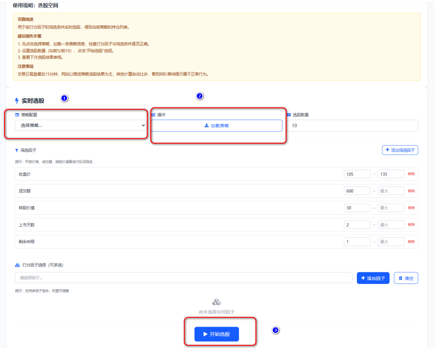
Task: Click the 建议操作步骤 heading
Action: [x=29, y=36]
